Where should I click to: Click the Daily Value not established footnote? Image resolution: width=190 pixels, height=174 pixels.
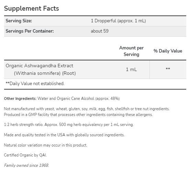tap(35, 84)
